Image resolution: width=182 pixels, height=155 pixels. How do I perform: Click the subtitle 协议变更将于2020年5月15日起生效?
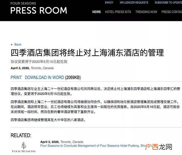pyautogui.click(x=39, y=62)
